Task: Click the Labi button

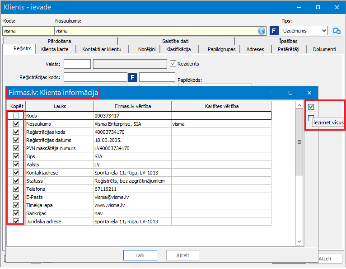Action: coord(140,255)
